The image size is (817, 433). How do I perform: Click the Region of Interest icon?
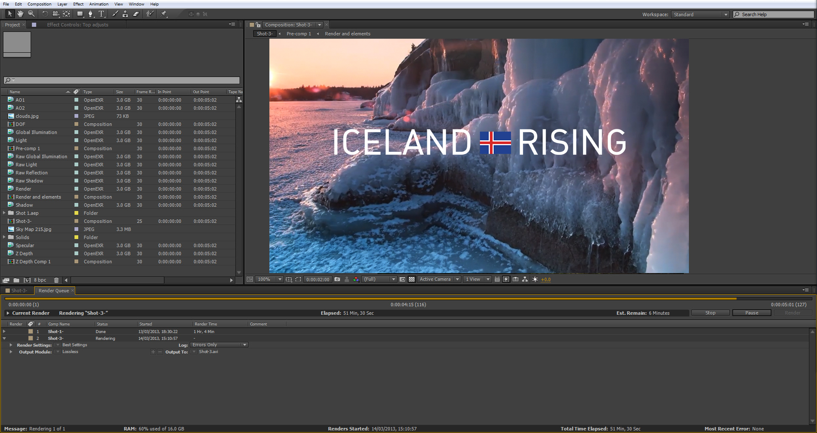[402, 279]
